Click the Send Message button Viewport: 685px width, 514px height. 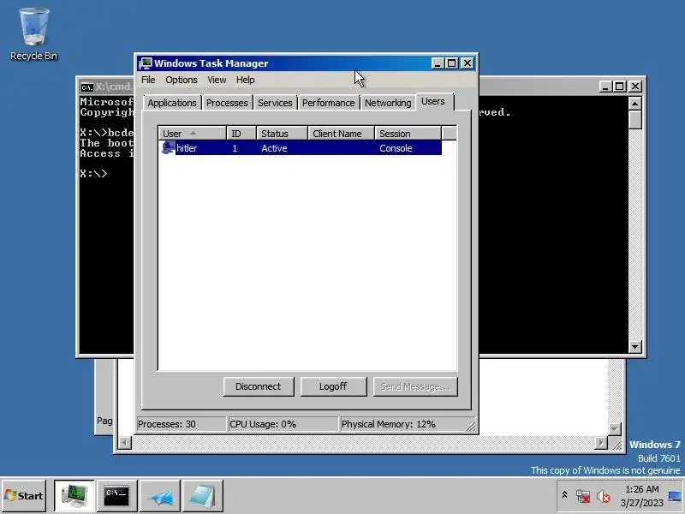pyautogui.click(x=415, y=386)
